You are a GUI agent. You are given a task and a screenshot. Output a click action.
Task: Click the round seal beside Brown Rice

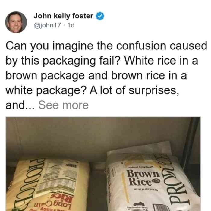(x=156, y=181)
